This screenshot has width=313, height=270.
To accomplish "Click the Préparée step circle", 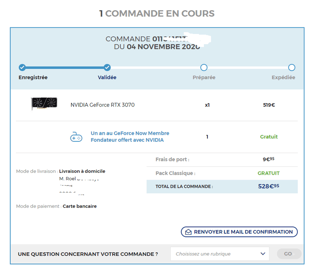I will click(x=204, y=67).
